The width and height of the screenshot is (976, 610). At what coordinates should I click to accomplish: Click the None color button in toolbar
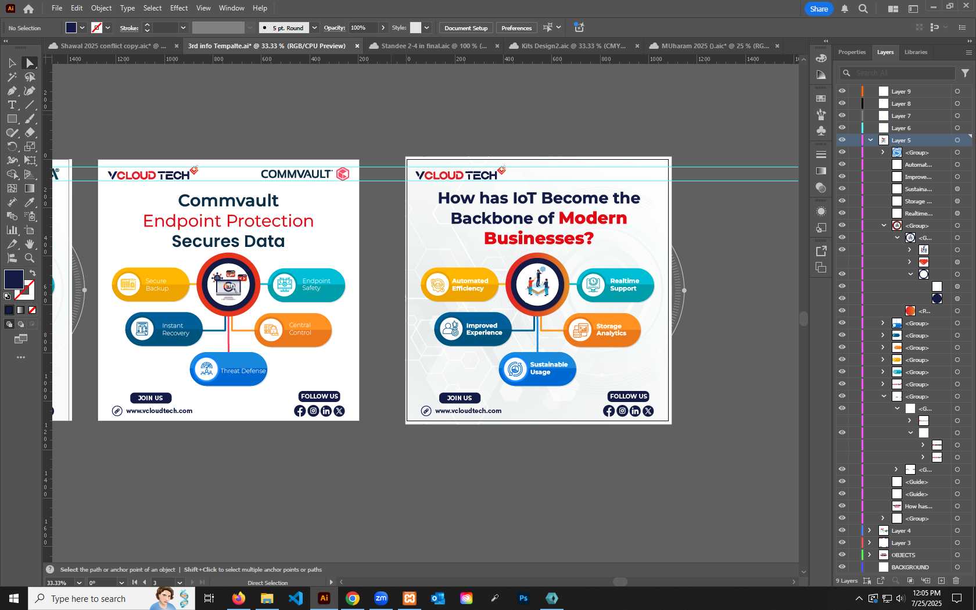coord(33,310)
